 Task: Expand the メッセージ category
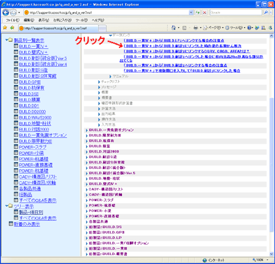coord(99,87)
